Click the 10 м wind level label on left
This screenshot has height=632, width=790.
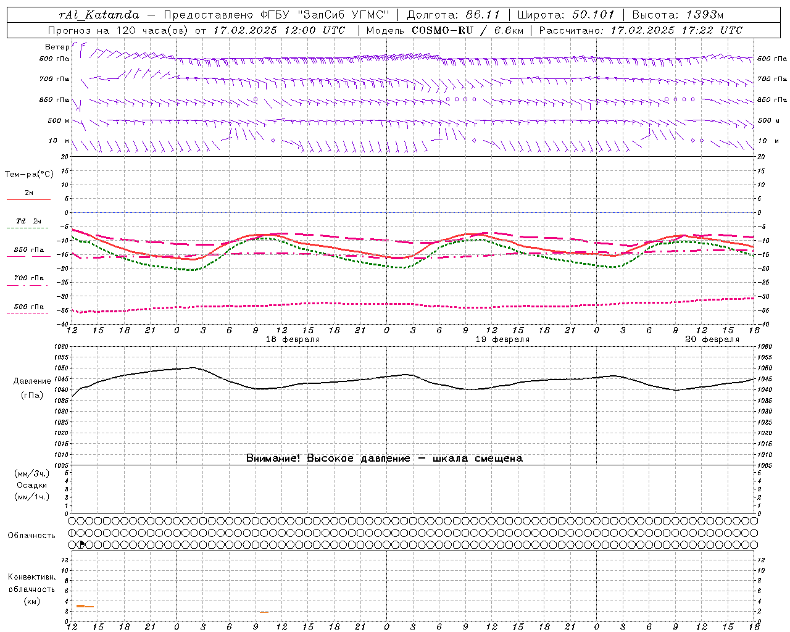[x=59, y=141]
